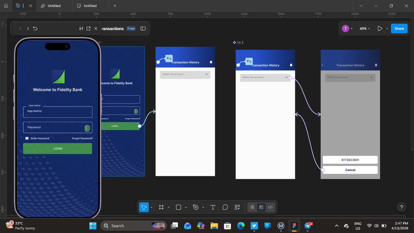Select the Move tool

click(x=144, y=207)
